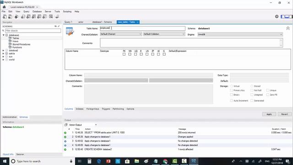
Task: Open the Session info tab
Action: 20,154
